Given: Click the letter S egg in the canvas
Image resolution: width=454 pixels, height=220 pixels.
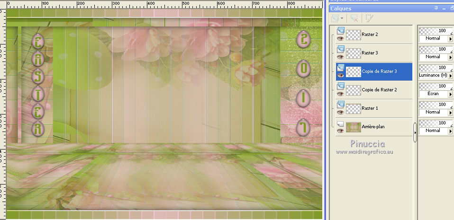Looking at the screenshot, I should click(37, 77).
